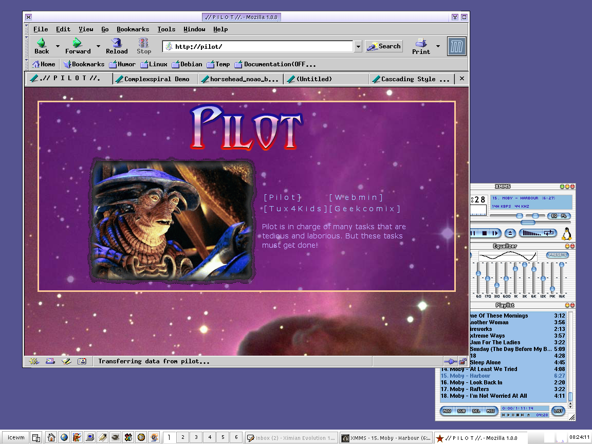Image resolution: width=592 pixels, height=444 pixels.
Task: Click the XMMS song position seek slider
Action: coord(528,223)
